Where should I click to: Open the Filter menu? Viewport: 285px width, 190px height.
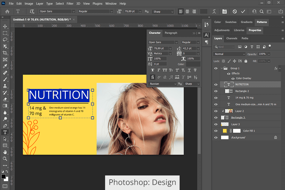click(70, 4)
